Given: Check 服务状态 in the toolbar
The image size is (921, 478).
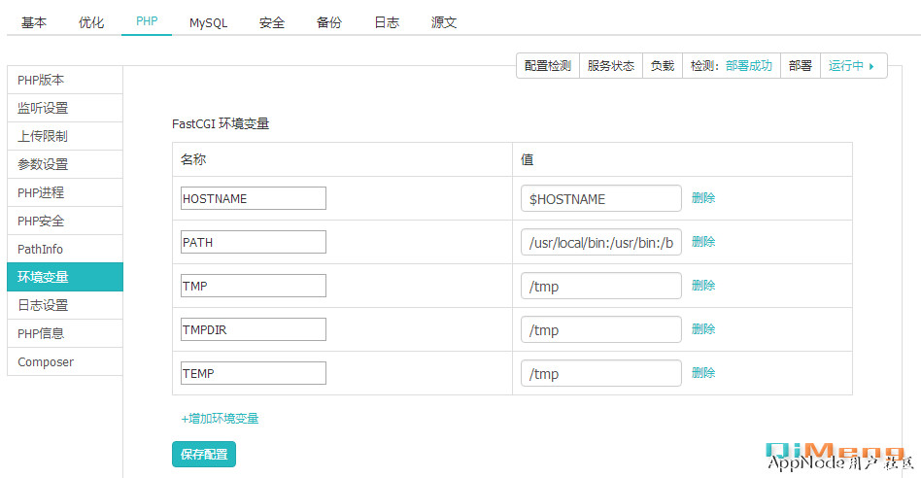Looking at the screenshot, I should tap(610, 66).
